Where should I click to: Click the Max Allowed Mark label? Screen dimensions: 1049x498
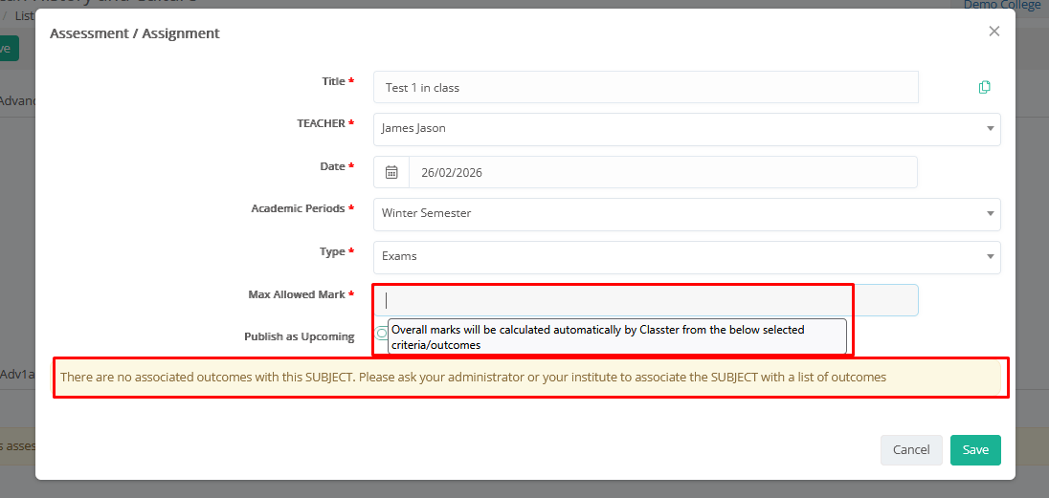pos(296,294)
